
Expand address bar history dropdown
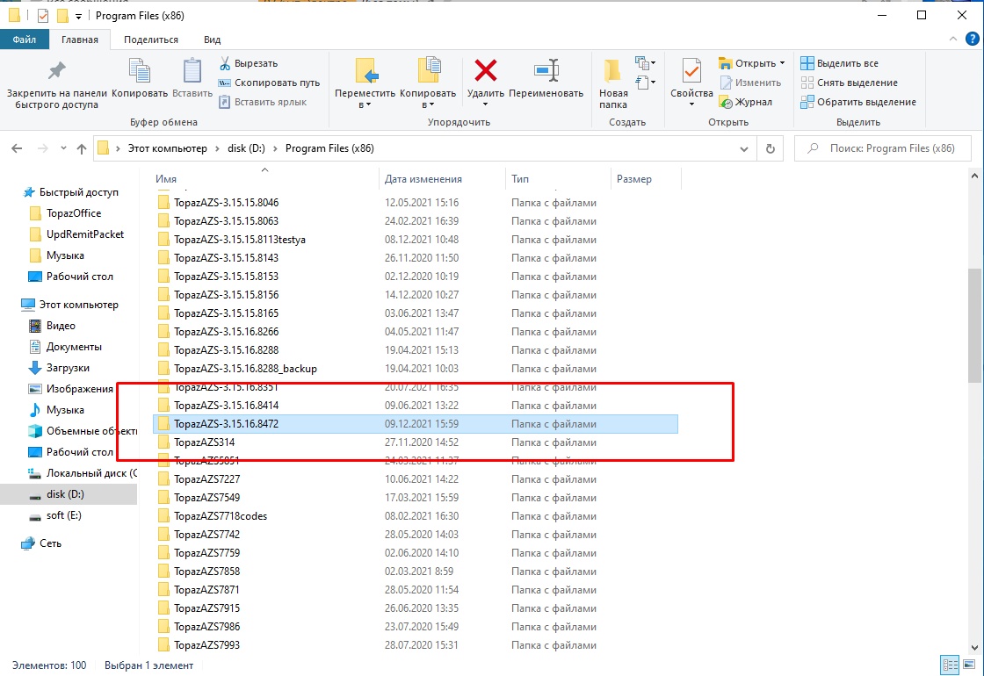click(x=743, y=148)
